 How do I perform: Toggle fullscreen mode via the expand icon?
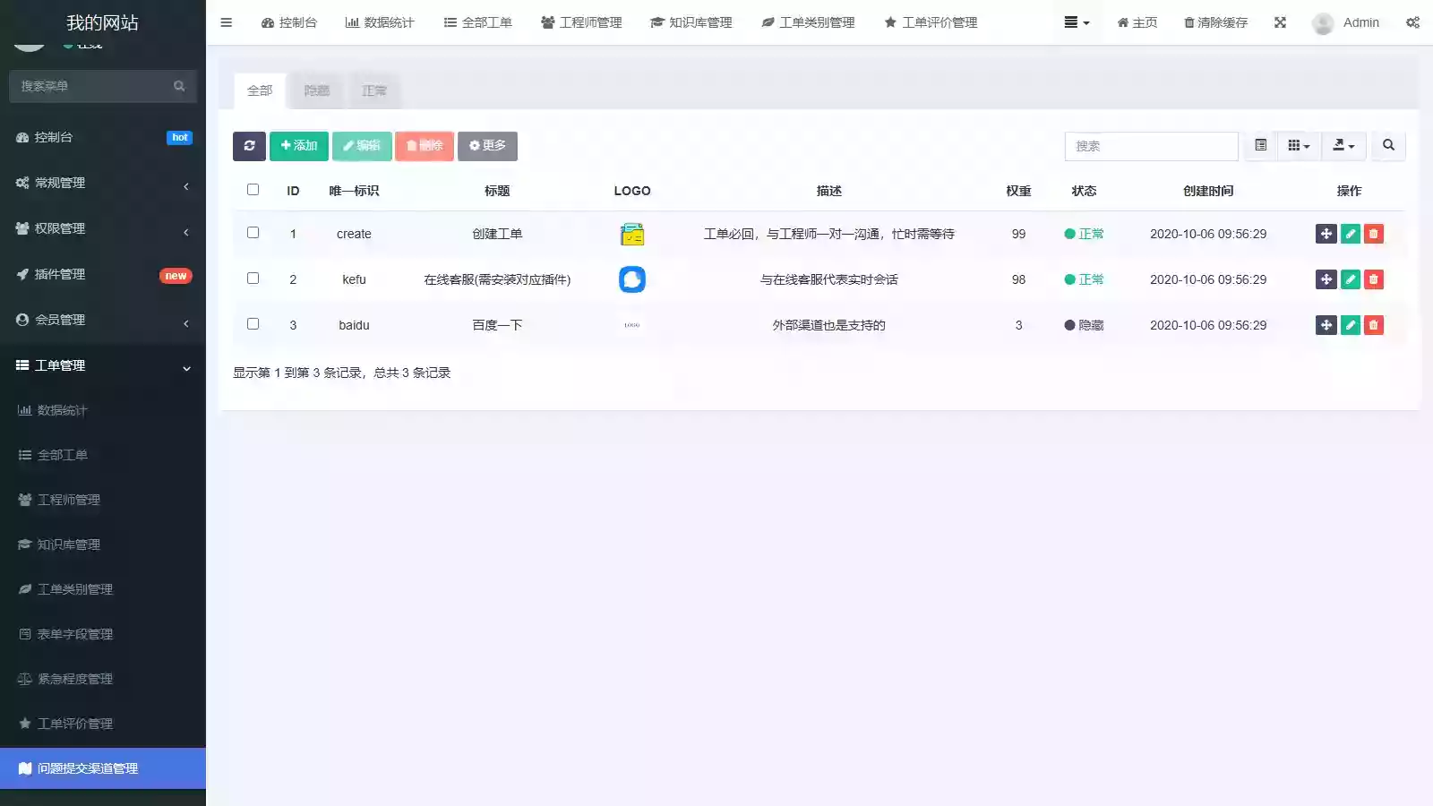[1280, 22]
